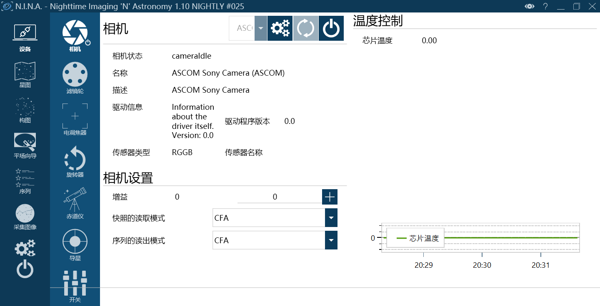Select the 导星 guider icon
Screen dimensions: 600x306
pos(75,245)
